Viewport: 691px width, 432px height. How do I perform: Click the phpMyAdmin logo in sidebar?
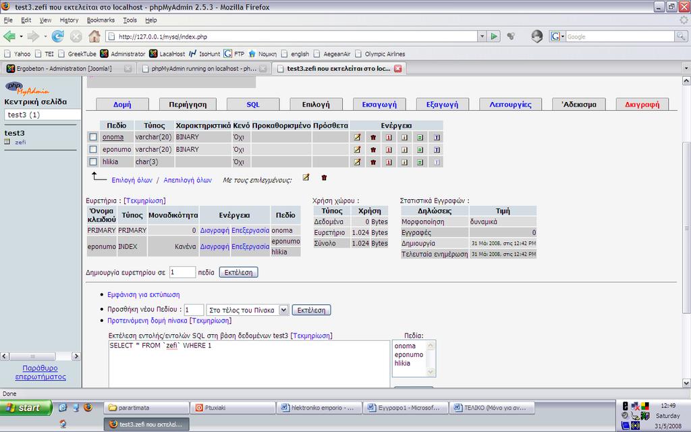(x=26, y=87)
